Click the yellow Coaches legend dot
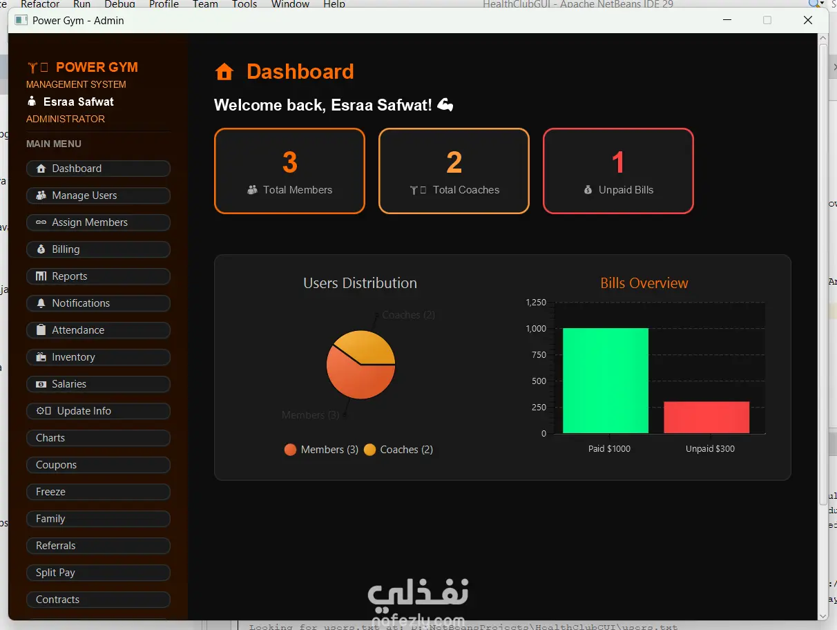Viewport: 837px width, 630px height. (369, 450)
